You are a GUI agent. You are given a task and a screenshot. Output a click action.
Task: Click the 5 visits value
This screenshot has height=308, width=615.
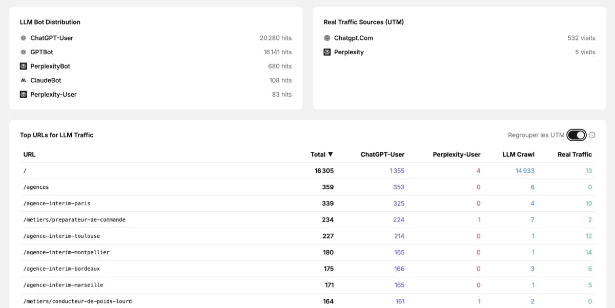(585, 52)
